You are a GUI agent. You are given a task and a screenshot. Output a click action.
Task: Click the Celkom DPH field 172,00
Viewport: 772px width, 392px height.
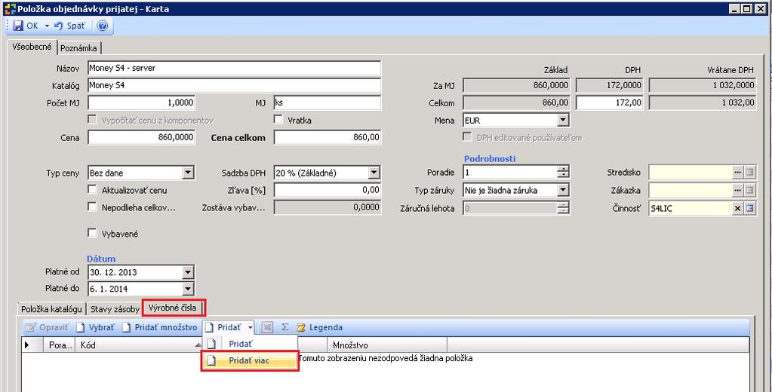click(610, 103)
